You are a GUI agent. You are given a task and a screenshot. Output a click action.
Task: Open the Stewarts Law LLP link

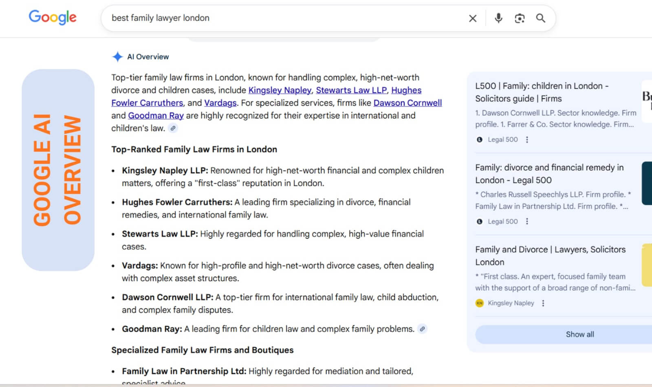pos(351,90)
